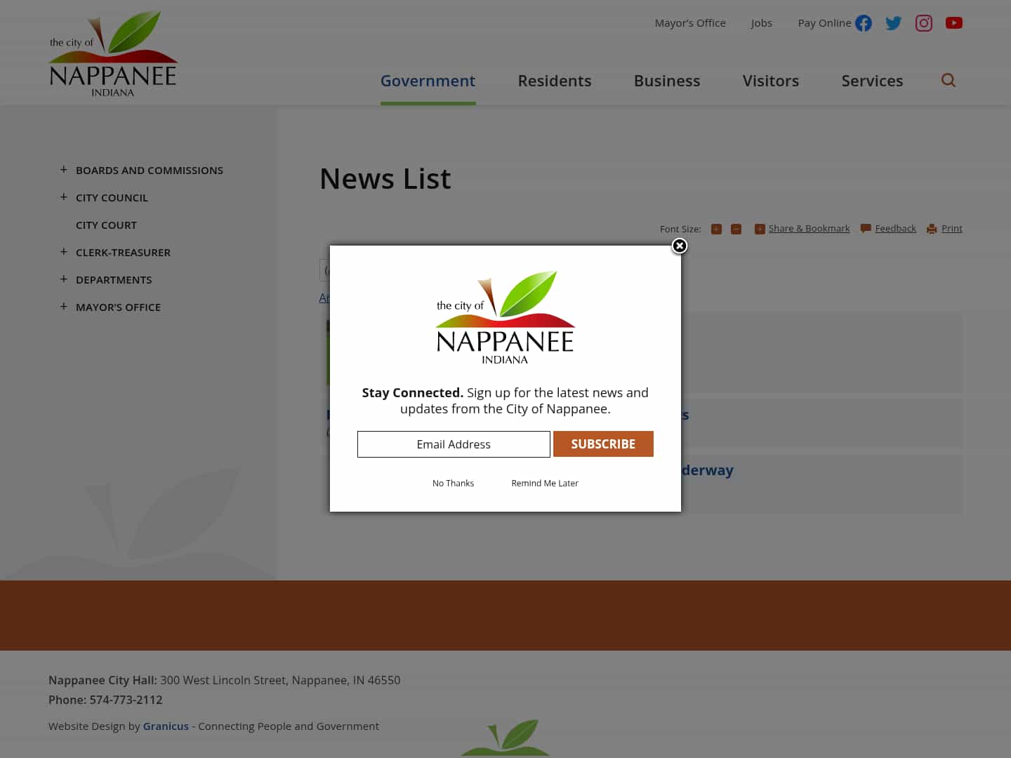Viewport: 1011px width, 758px height.
Task: Open the Facebook page icon
Action: (x=864, y=23)
